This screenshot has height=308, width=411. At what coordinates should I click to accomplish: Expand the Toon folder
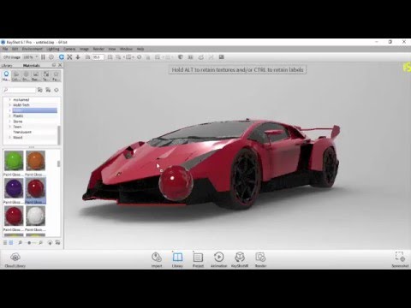coord(10,127)
